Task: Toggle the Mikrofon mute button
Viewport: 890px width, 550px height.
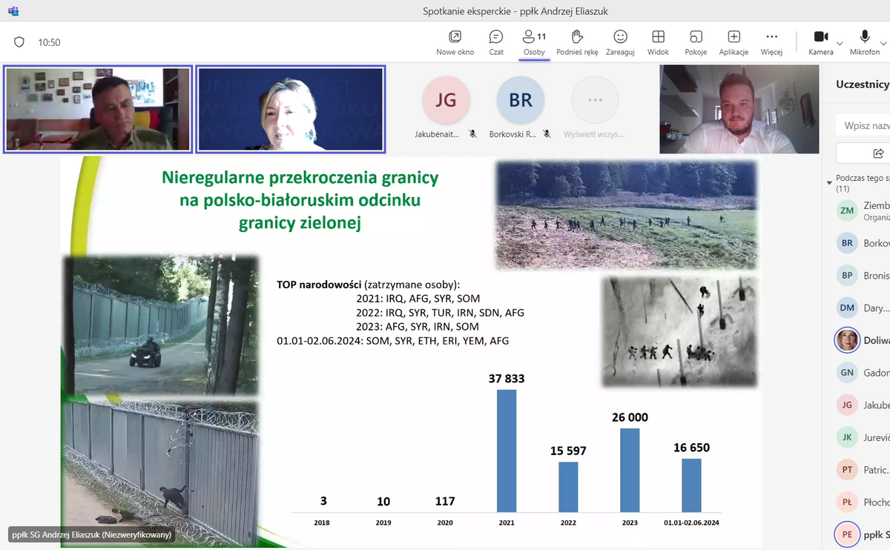Action: tap(865, 42)
